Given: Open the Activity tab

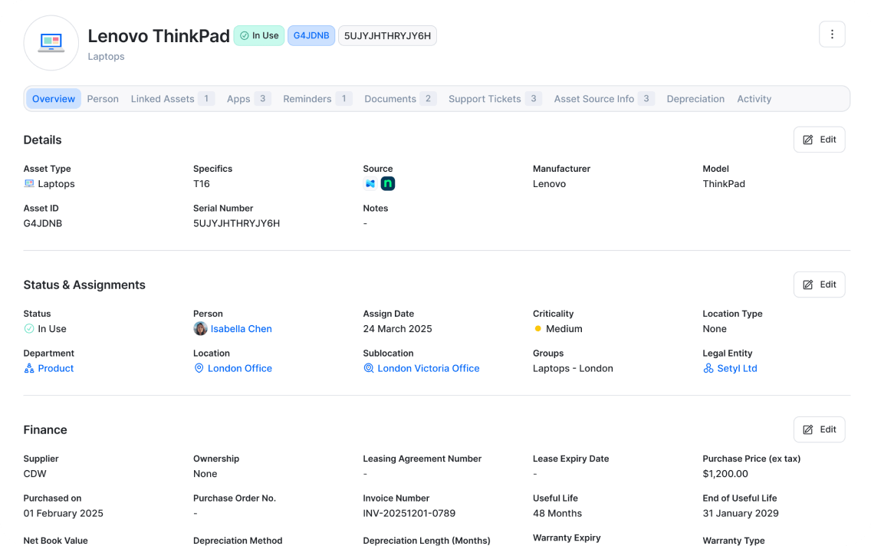Looking at the screenshot, I should click(754, 99).
